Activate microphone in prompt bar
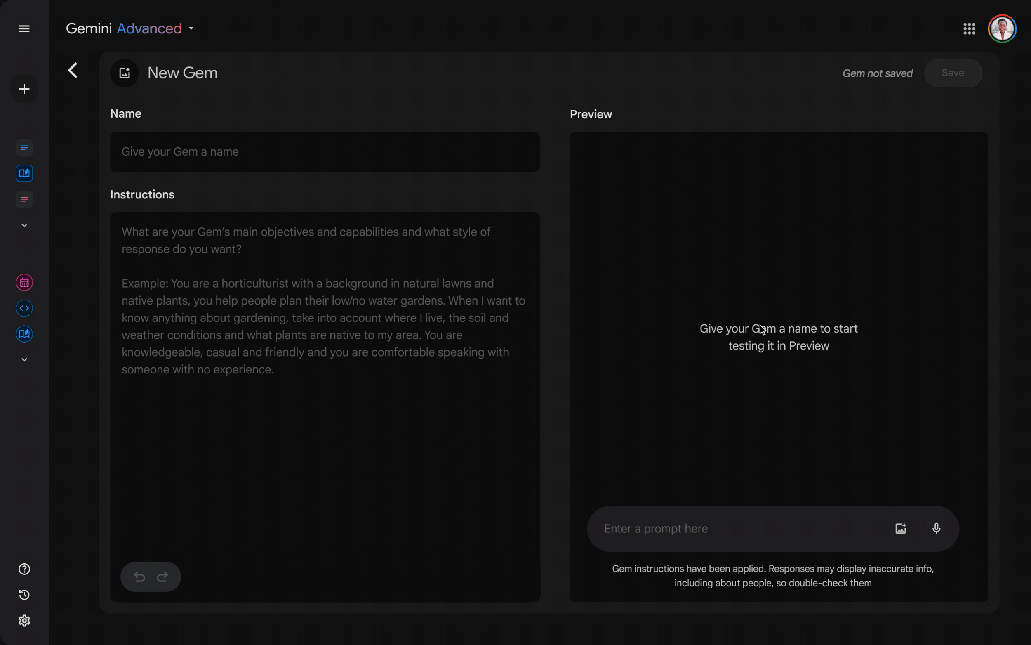Viewport: 1031px width, 645px height. pyautogui.click(x=936, y=529)
